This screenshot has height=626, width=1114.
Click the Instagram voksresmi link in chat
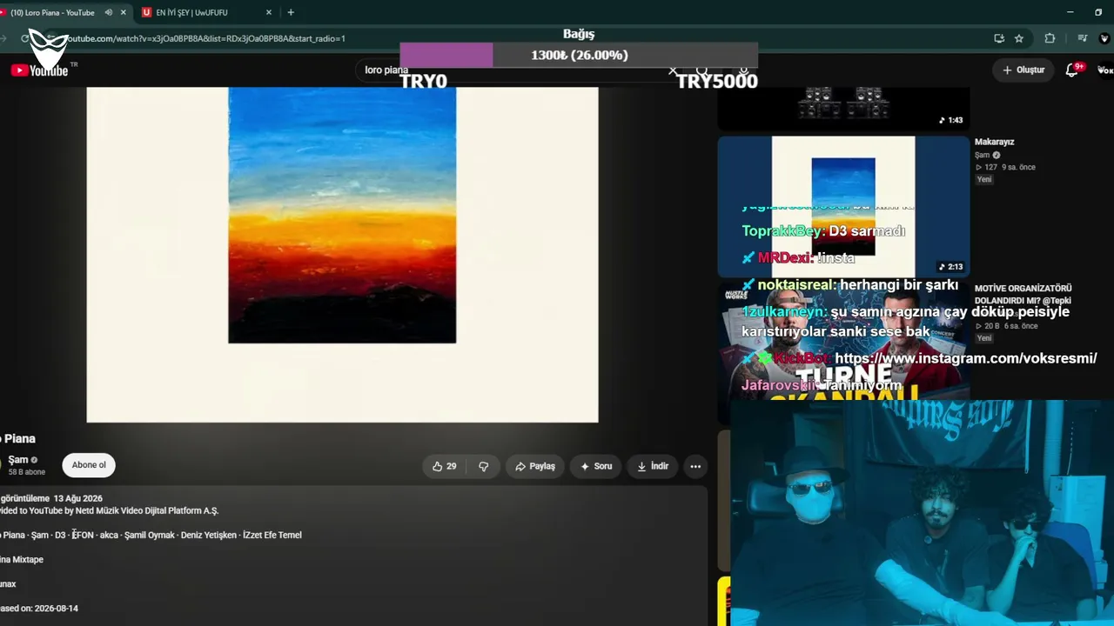click(966, 358)
